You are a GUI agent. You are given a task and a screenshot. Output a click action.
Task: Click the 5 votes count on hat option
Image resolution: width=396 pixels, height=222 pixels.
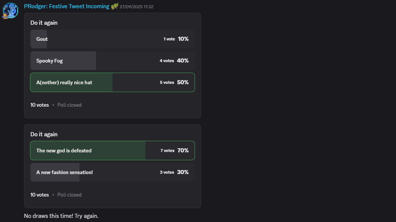pos(167,82)
